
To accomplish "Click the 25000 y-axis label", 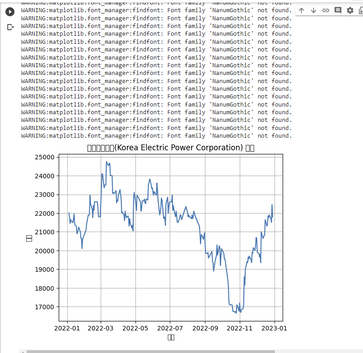I will coord(45,157).
